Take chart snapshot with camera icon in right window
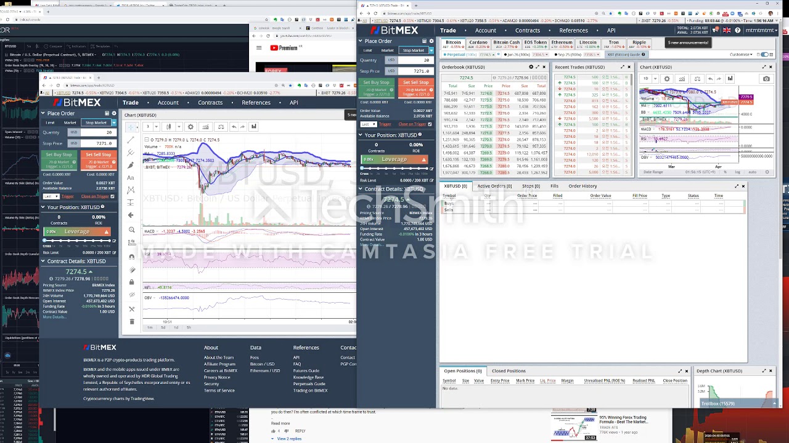The image size is (789, 443). pos(766,79)
